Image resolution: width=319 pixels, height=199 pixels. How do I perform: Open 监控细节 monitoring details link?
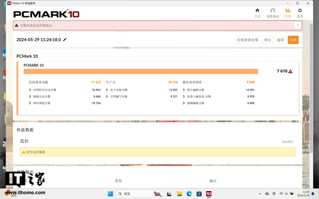(288, 142)
